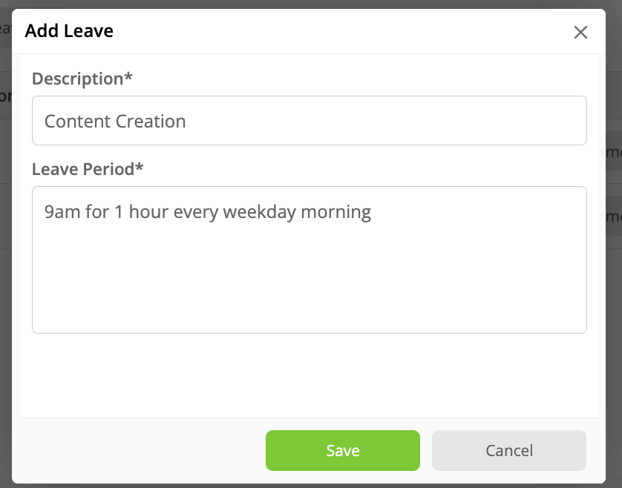Click the white dialog header bar
622x488 pixels.
pyautogui.click(x=334, y=30)
